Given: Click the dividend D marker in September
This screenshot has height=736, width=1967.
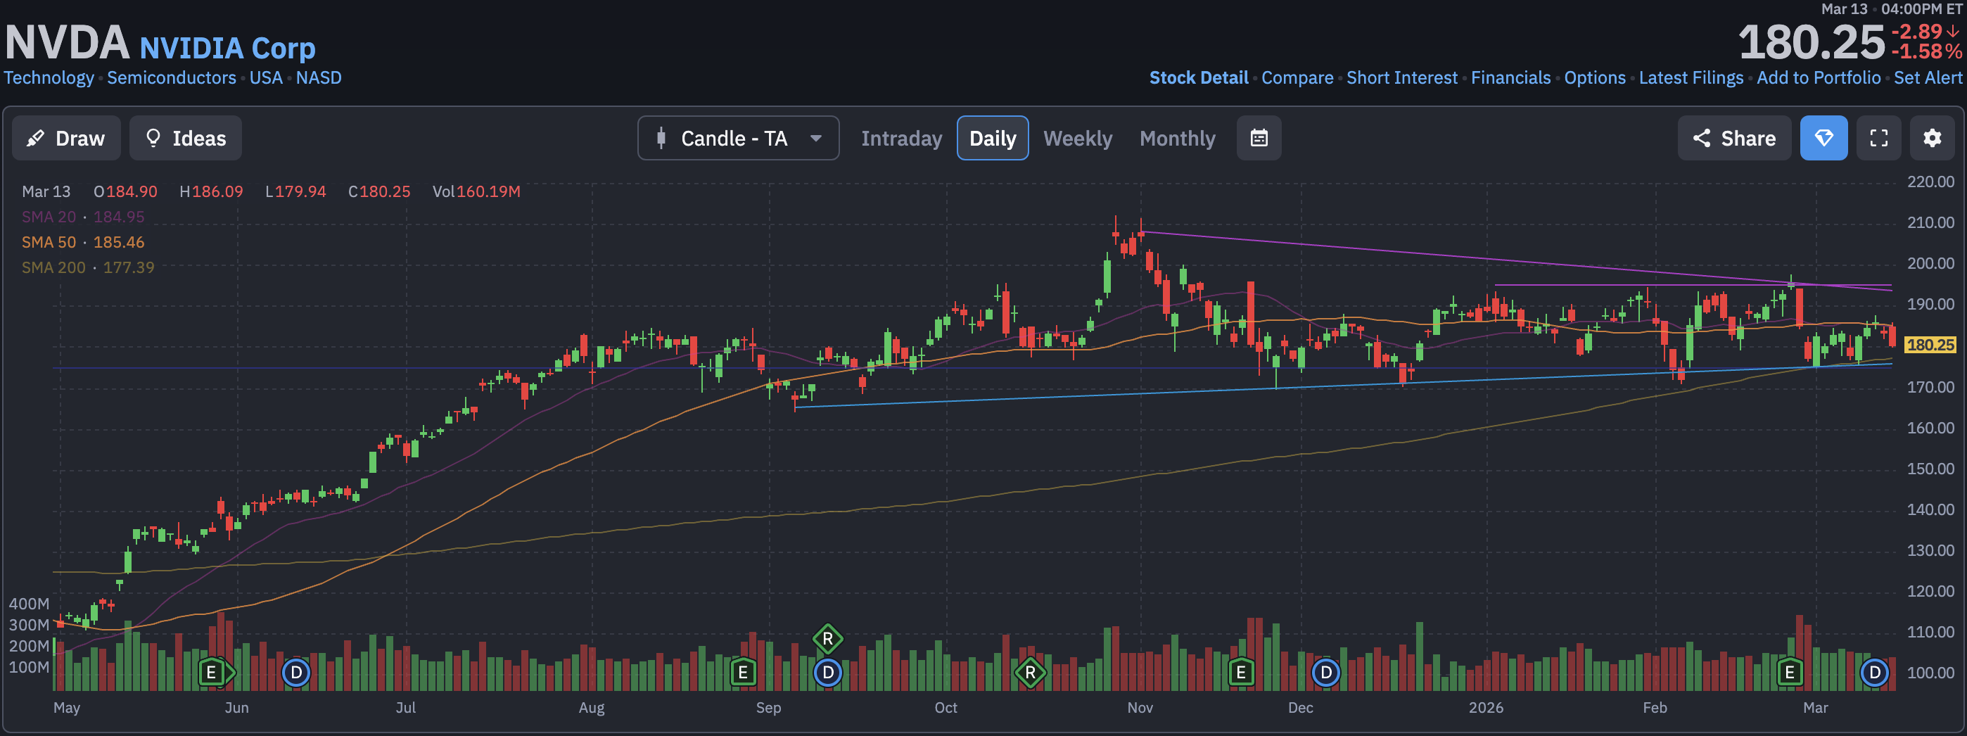Looking at the screenshot, I should pyautogui.click(x=828, y=673).
